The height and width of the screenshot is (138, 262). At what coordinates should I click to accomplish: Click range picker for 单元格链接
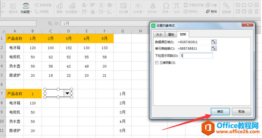(x=214, y=48)
